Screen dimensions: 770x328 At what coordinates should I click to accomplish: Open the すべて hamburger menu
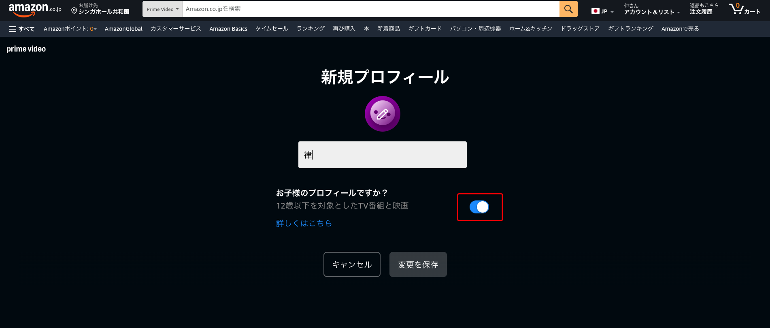click(x=22, y=29)
